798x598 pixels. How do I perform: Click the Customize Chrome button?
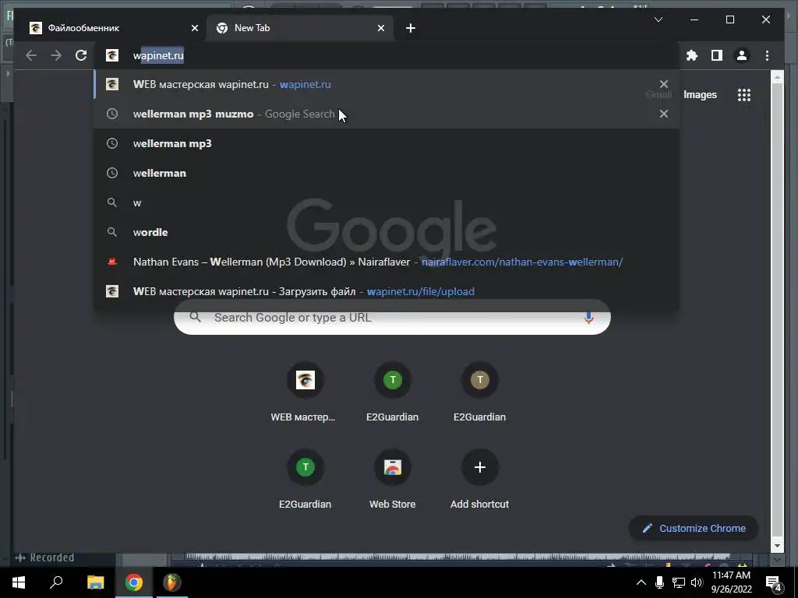694,529
